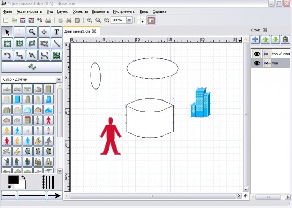
Task: Select the scroll (move canvas) tool
Action: click(x=44, y=32)
